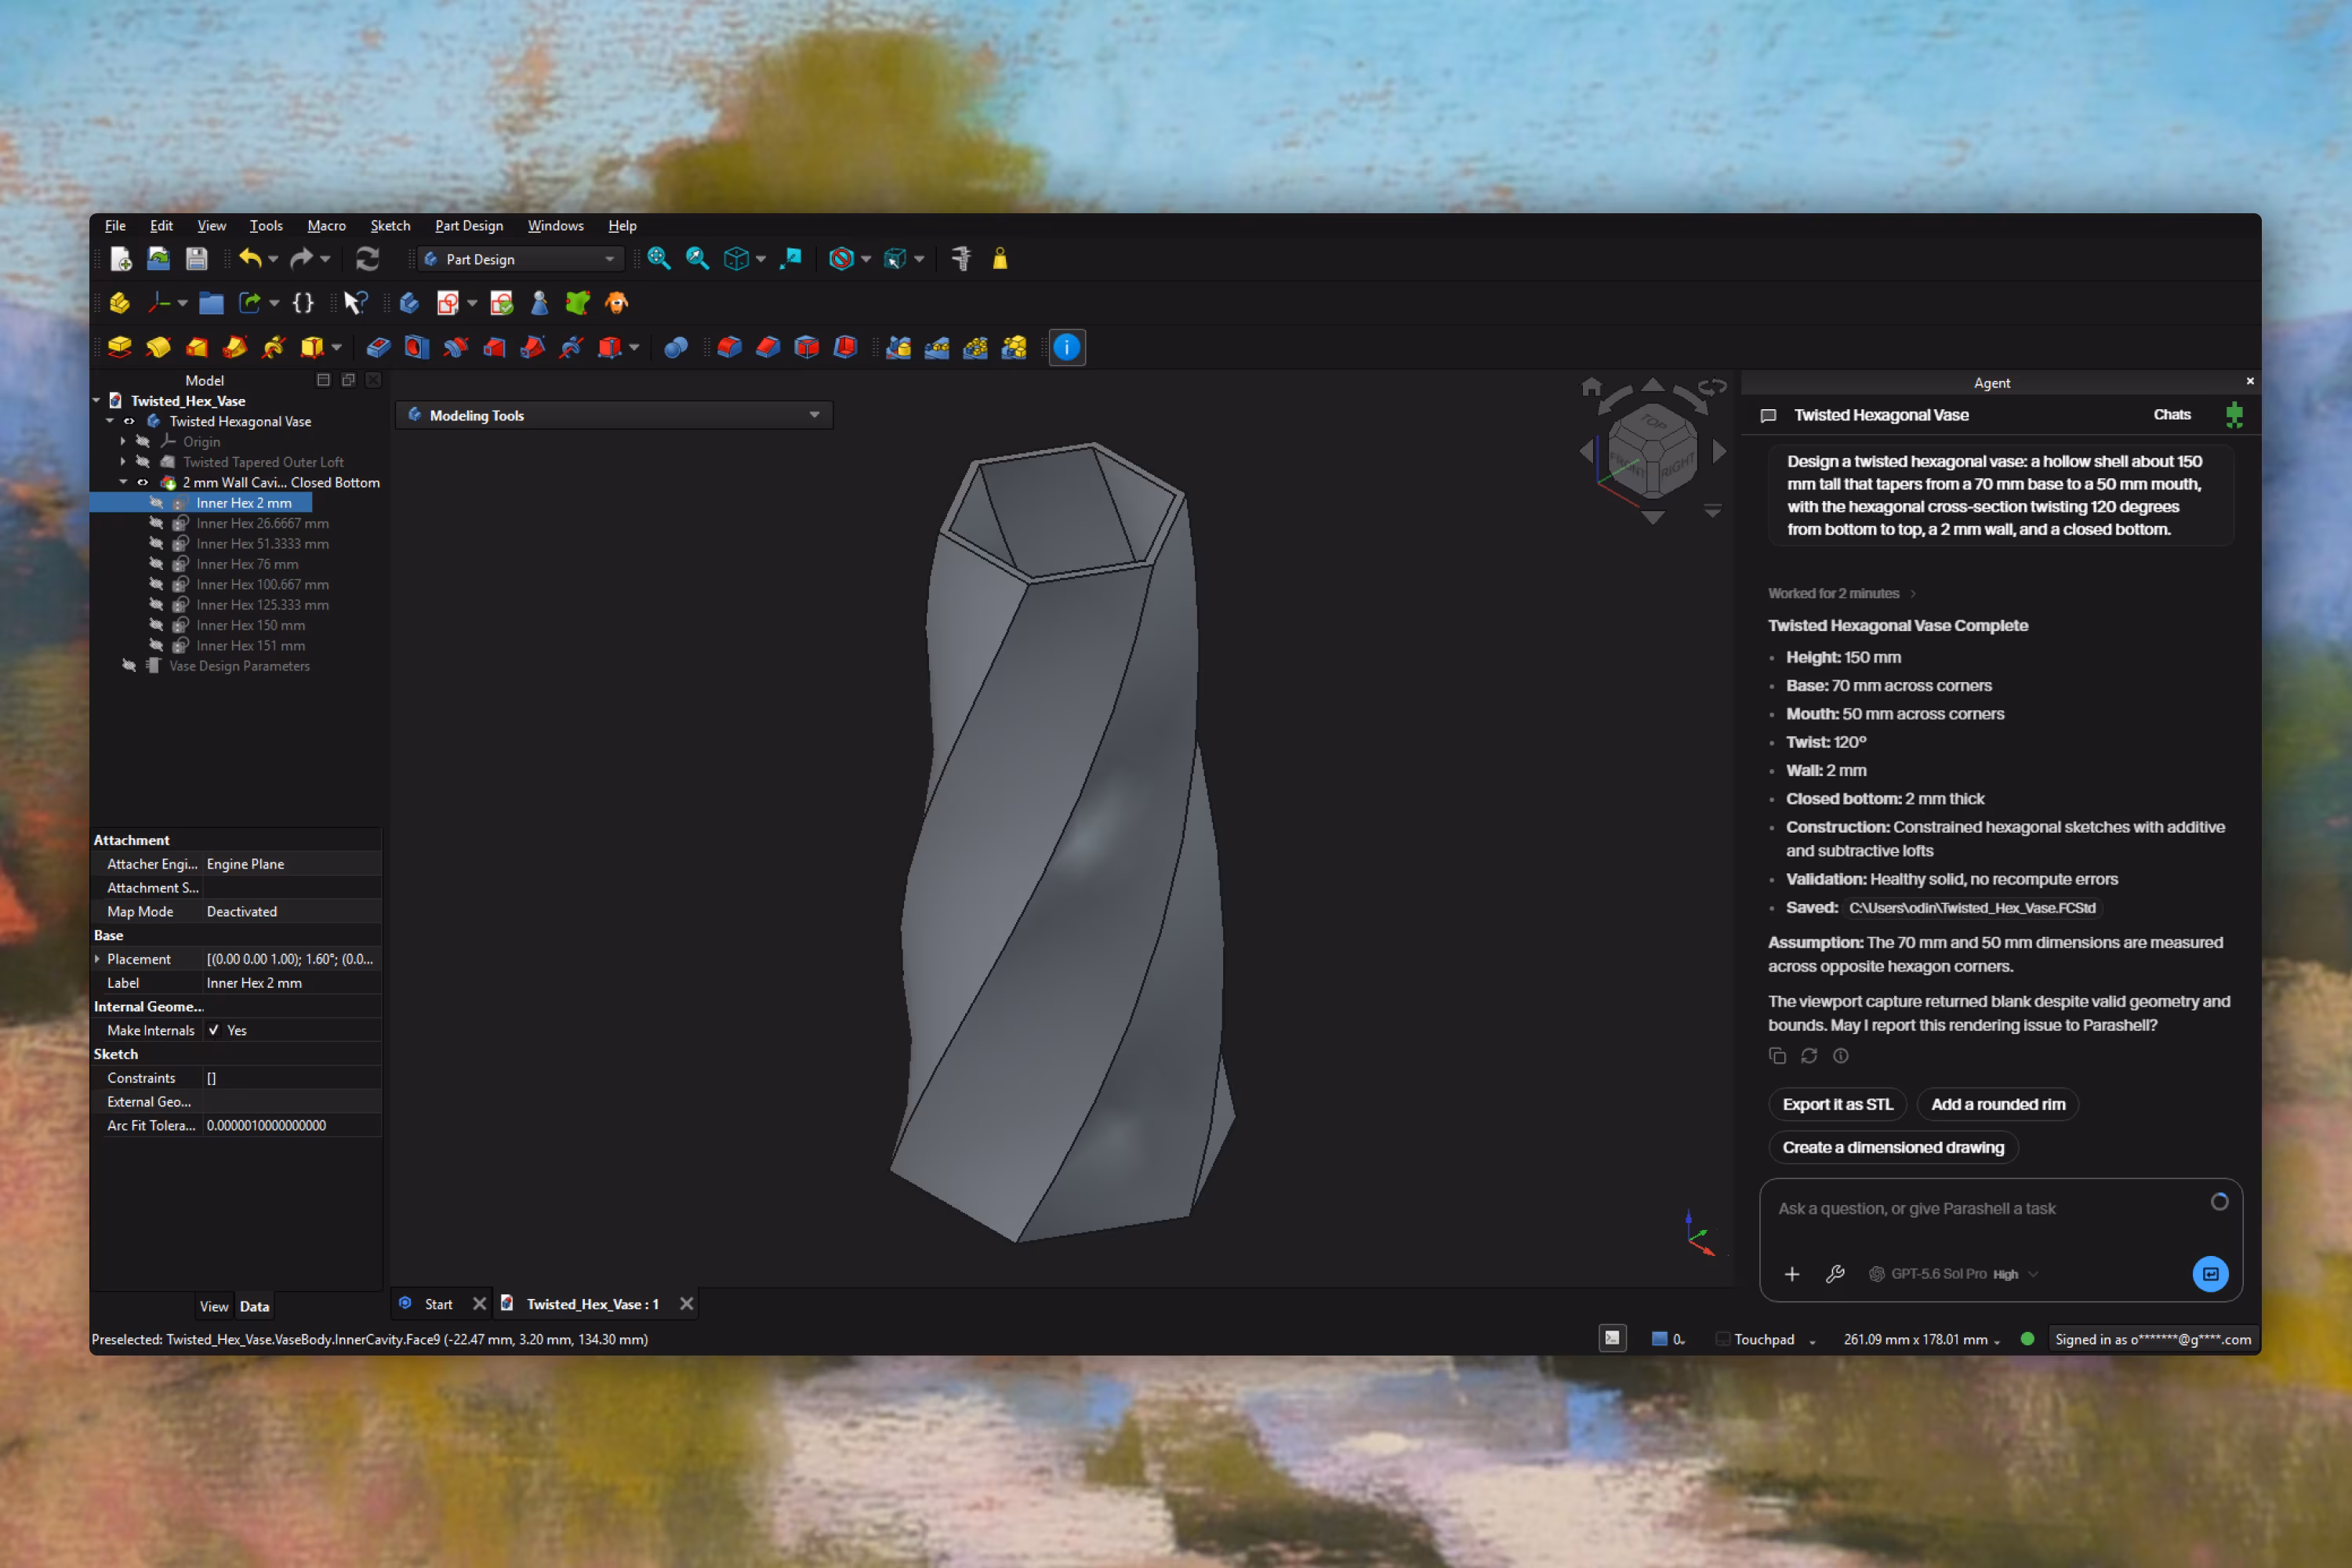Open the Windows menu
The image size is (2352, 1568).
[555, 226]
